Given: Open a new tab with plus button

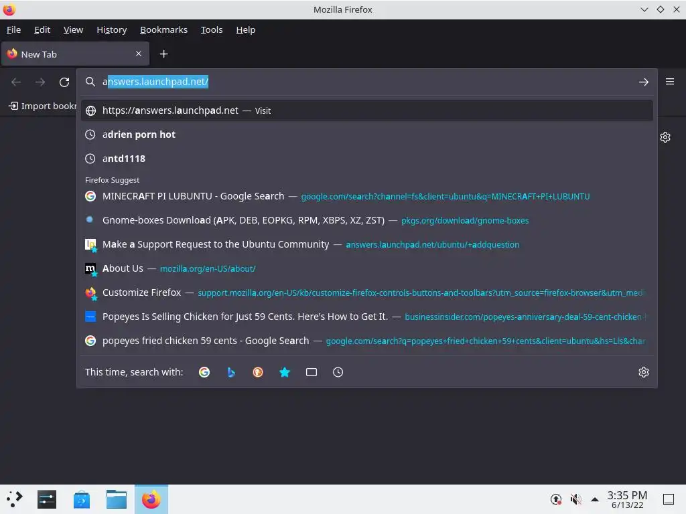Looking at the screenshot, I should click(x=163, y=54).
